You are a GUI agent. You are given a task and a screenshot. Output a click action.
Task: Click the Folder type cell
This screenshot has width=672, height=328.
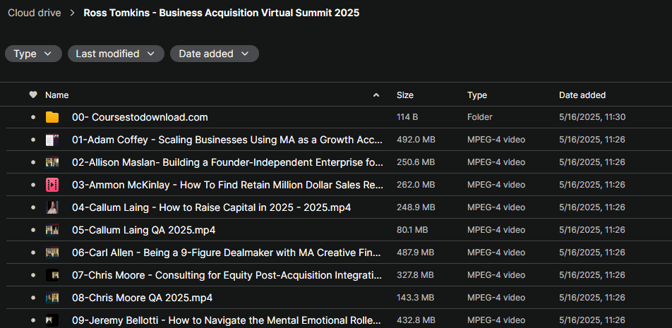pyautogui.click(x=479, y=117)
